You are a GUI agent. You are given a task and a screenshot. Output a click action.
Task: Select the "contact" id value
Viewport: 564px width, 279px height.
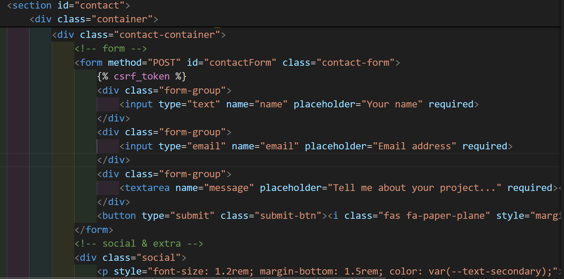click(x=100, y=6)
